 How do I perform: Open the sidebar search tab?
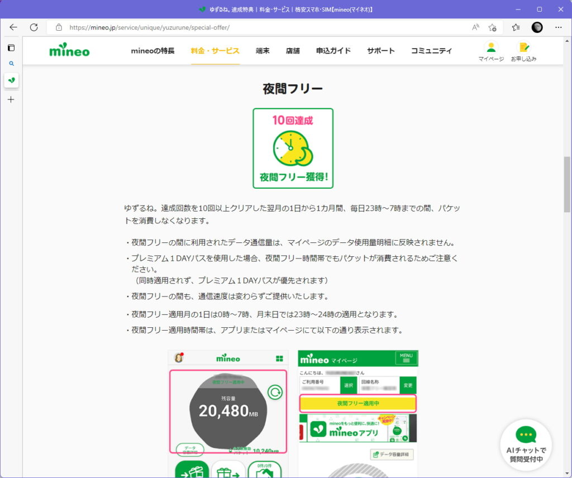(x=11, y=64)
